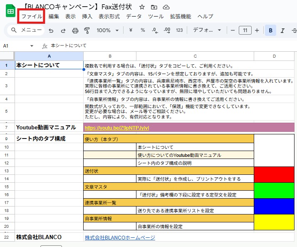
Task: Move document using the folder icon
Action: [x=154, y=7]
